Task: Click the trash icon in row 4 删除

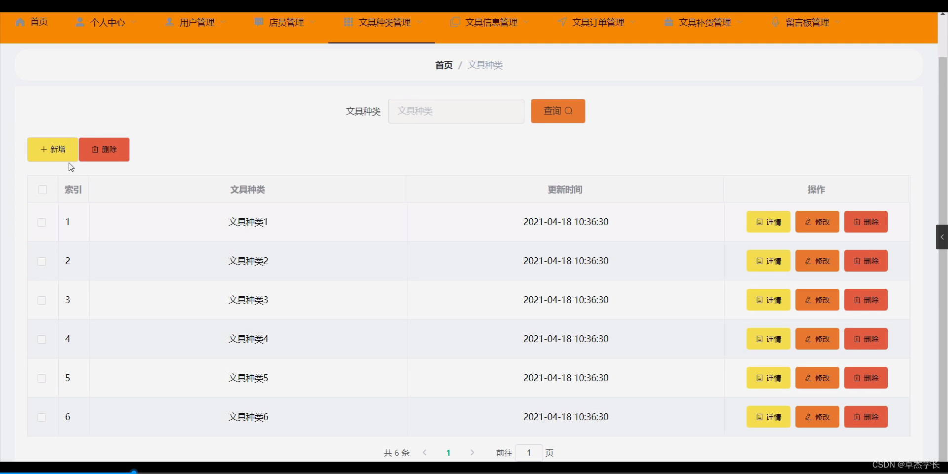Action: pos(857,339)
